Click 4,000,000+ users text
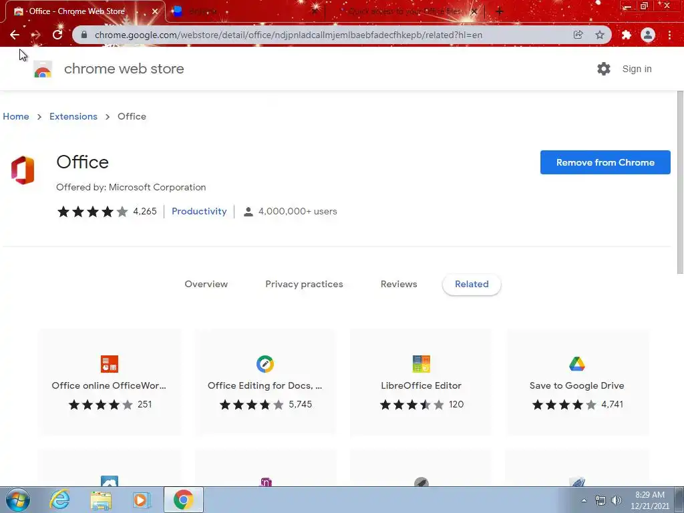Screen dimensions: 684x513 pyautogui.click(x=297, y=212)
